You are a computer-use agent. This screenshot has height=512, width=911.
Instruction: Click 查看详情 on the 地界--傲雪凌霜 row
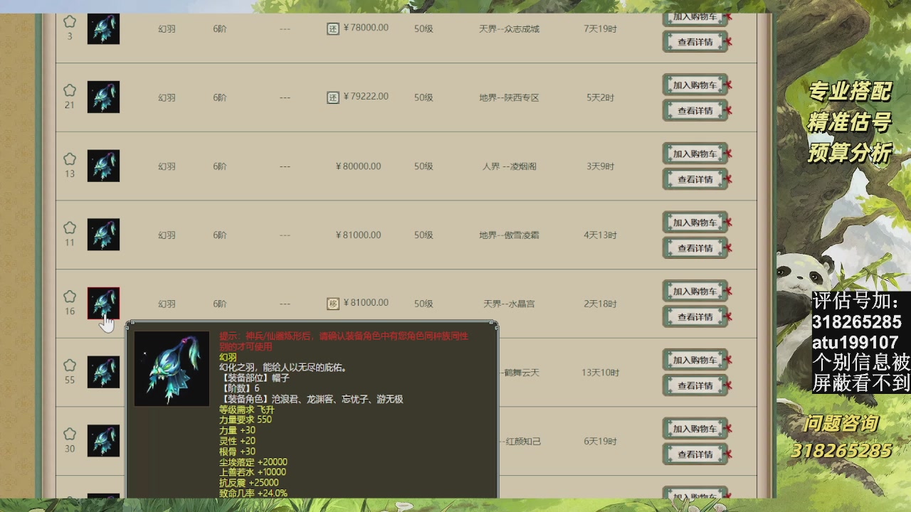coord(694,247)
